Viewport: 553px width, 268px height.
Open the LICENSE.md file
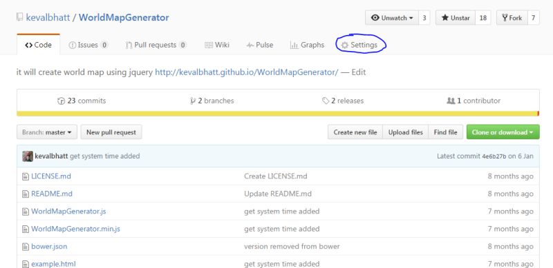tap(51, 176)
